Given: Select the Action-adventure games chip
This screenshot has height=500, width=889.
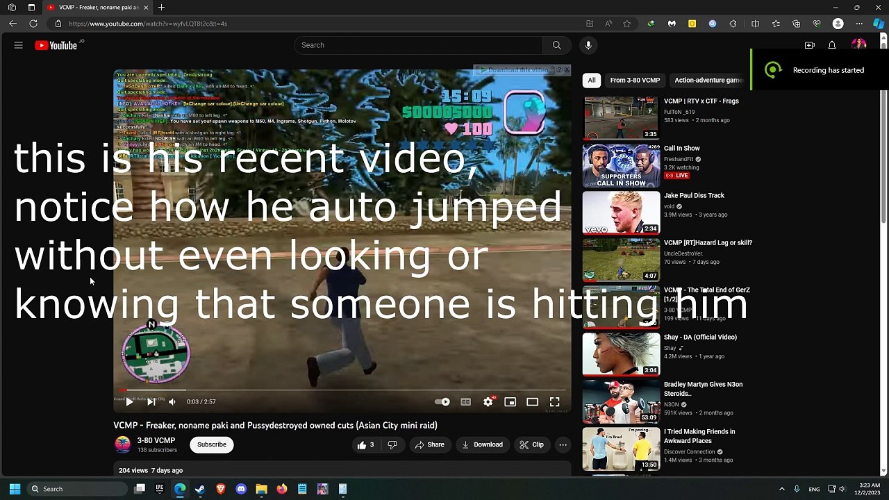Looking at the screenshot, I should point(708,80).
